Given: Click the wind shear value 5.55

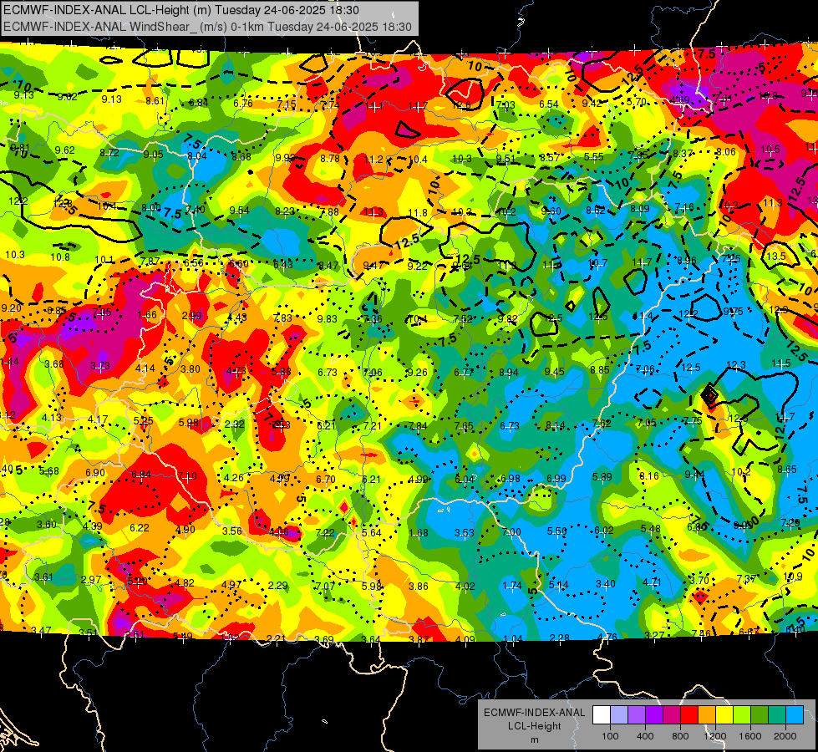Looking at the screenshot, I should coord(594,156).
